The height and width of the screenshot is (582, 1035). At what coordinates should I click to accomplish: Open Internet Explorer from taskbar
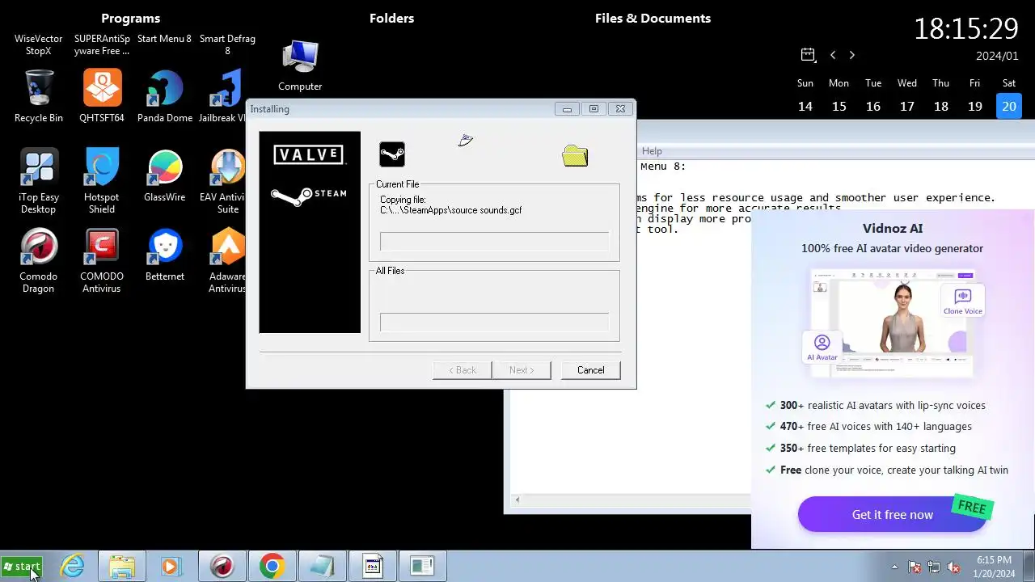73,567
